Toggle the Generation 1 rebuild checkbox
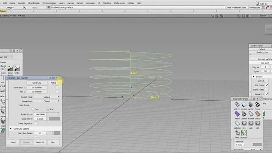272x153 pixels. click(x=57, y=88)
